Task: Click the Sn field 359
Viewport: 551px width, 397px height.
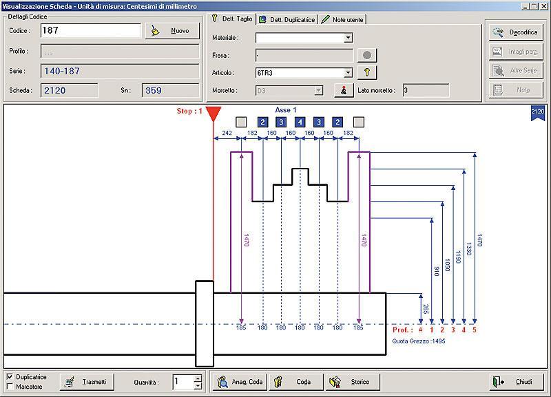Action: point(170,90)
